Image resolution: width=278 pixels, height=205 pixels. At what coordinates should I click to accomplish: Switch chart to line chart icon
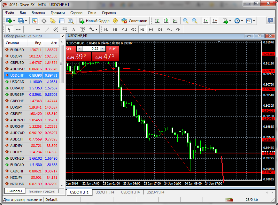[x=175, y=21]
